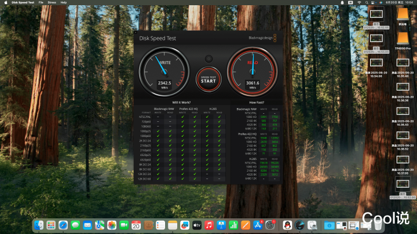Open Finder from the Dock
Screen dimensions: 417x234
39,225
